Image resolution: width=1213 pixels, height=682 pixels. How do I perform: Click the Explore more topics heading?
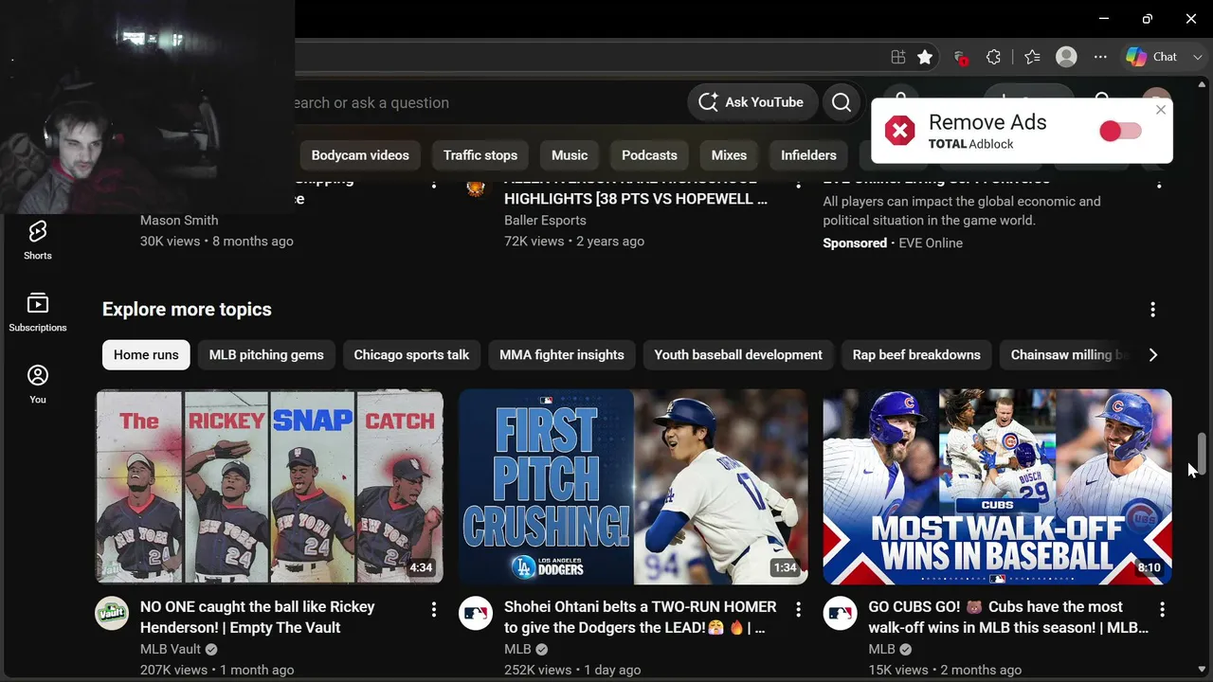click(x=187, y=310)
